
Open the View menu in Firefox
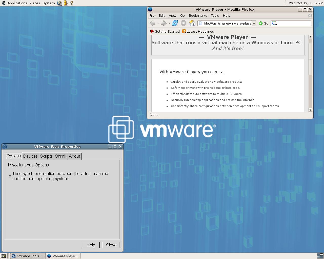[x=172, y=16]
